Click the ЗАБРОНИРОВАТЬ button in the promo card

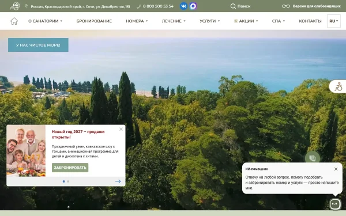click(x=70, y=168)
